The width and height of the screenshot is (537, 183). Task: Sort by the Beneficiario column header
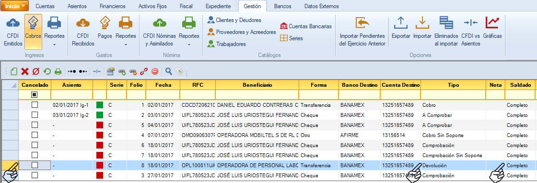[257, 85]
